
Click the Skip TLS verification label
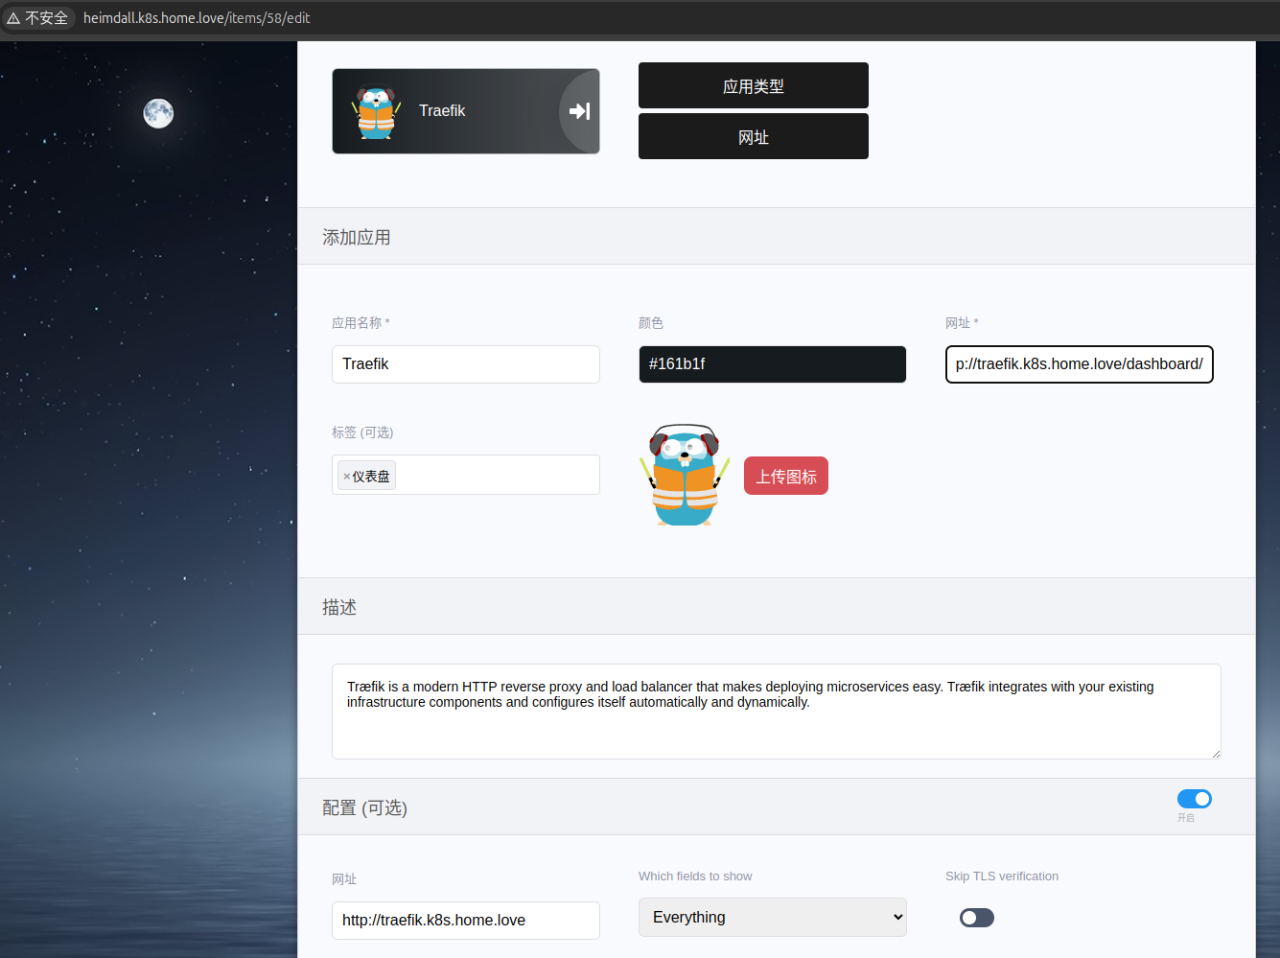(x=1002, y=876)
